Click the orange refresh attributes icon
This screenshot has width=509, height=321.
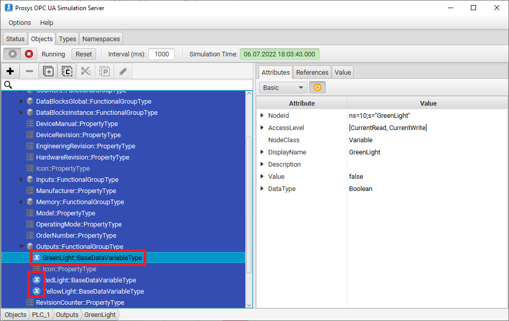click(317, 87)
